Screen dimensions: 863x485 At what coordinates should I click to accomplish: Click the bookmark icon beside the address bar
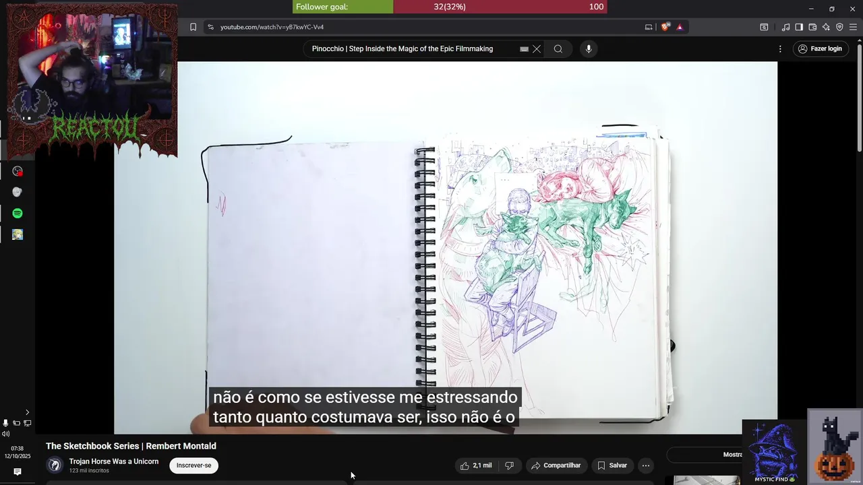click(193, 27)
